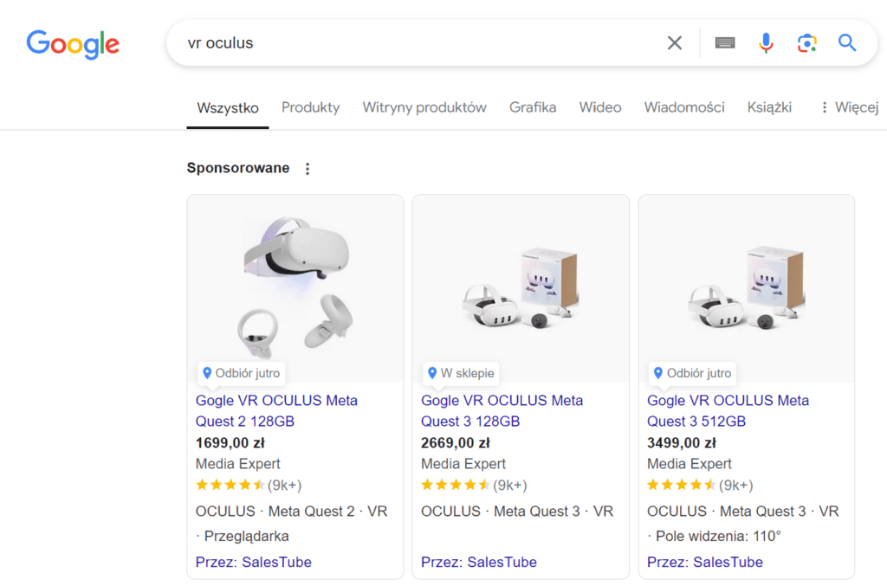Click the star rating of Meta Quest 2
This screenshot has height=586, width=887.
point(230,485)
